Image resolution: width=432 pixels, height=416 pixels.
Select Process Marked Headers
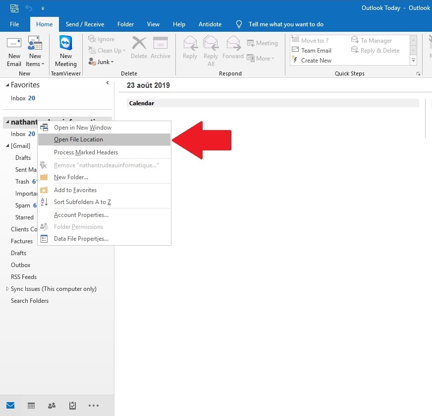click(x=104, y=152)
